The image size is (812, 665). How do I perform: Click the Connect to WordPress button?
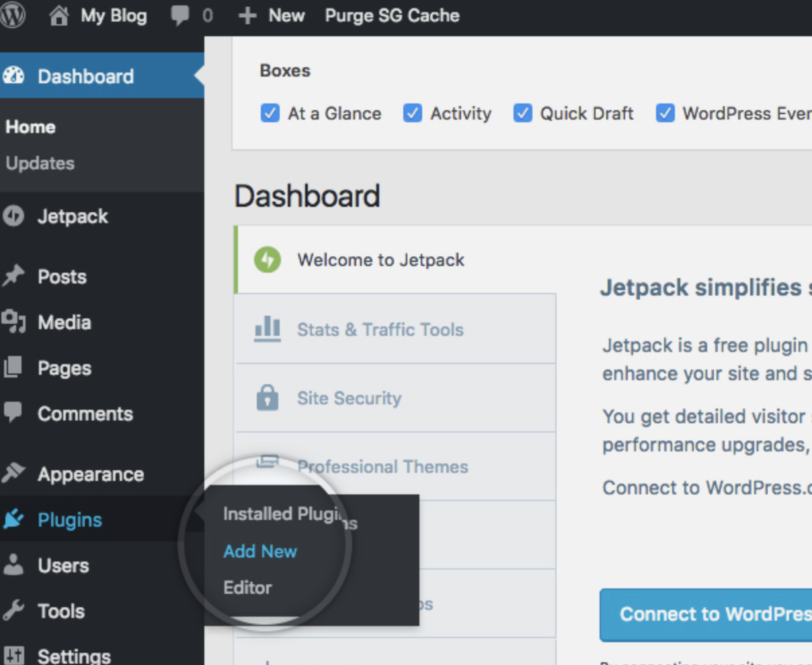pyautogui.click(x=706, y=615)
